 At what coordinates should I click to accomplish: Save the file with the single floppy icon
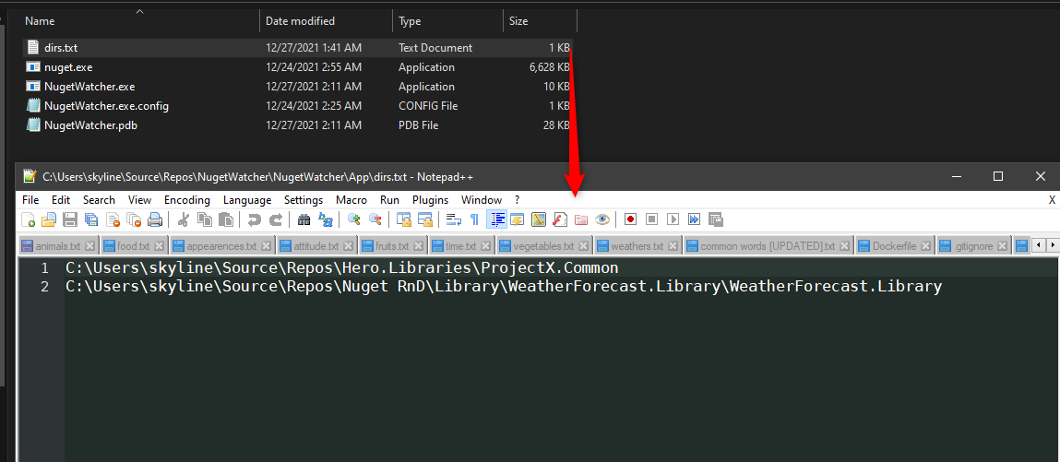[x=69, y=219]
